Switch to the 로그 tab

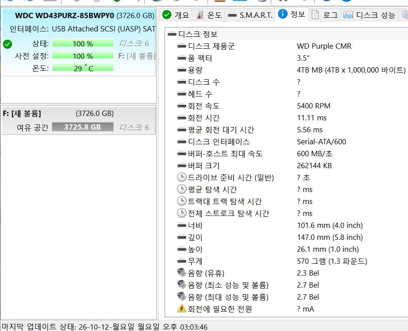tap(325, 15)
